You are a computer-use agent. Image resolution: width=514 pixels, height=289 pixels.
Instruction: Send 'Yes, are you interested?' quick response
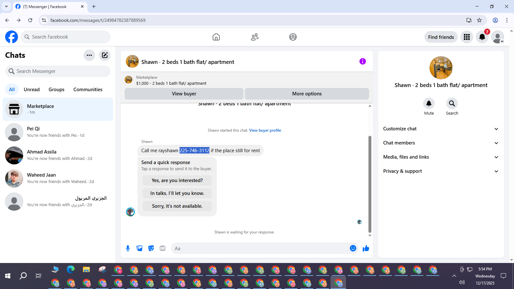[x=177, y=180]
